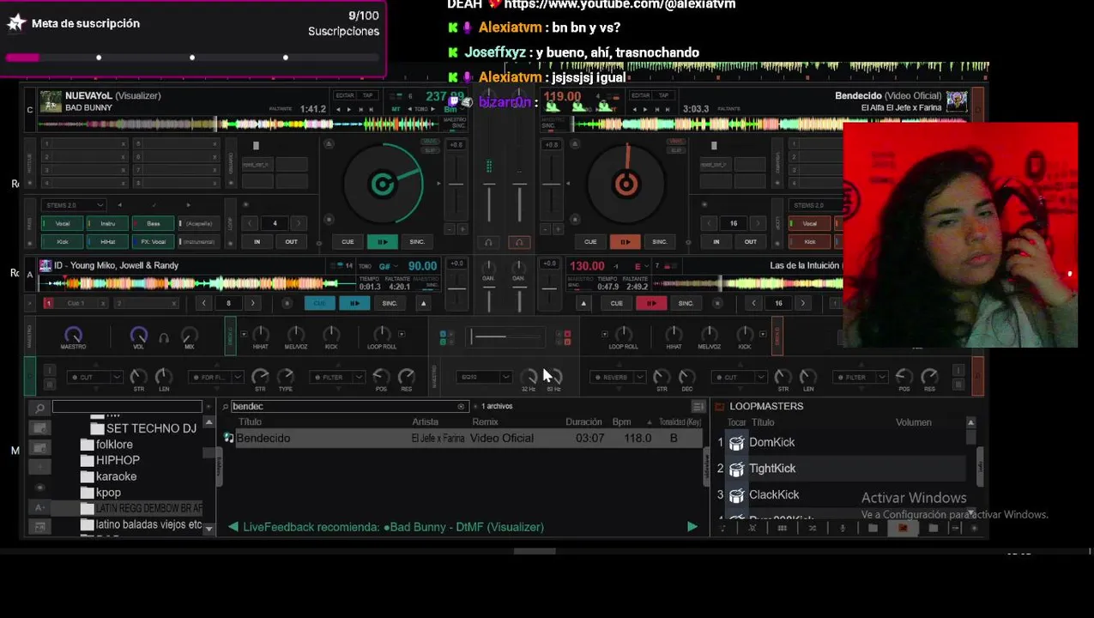Click the TAP tempo button on deck C
Image resolution: width=1094 pixels, height=618 pixels.
click(368, 95)
